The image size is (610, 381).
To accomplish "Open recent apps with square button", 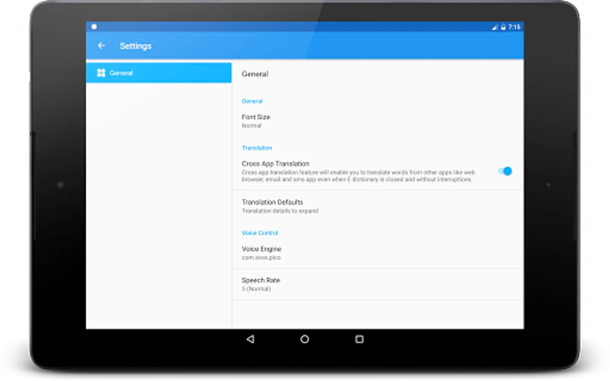I will [359, 339].
